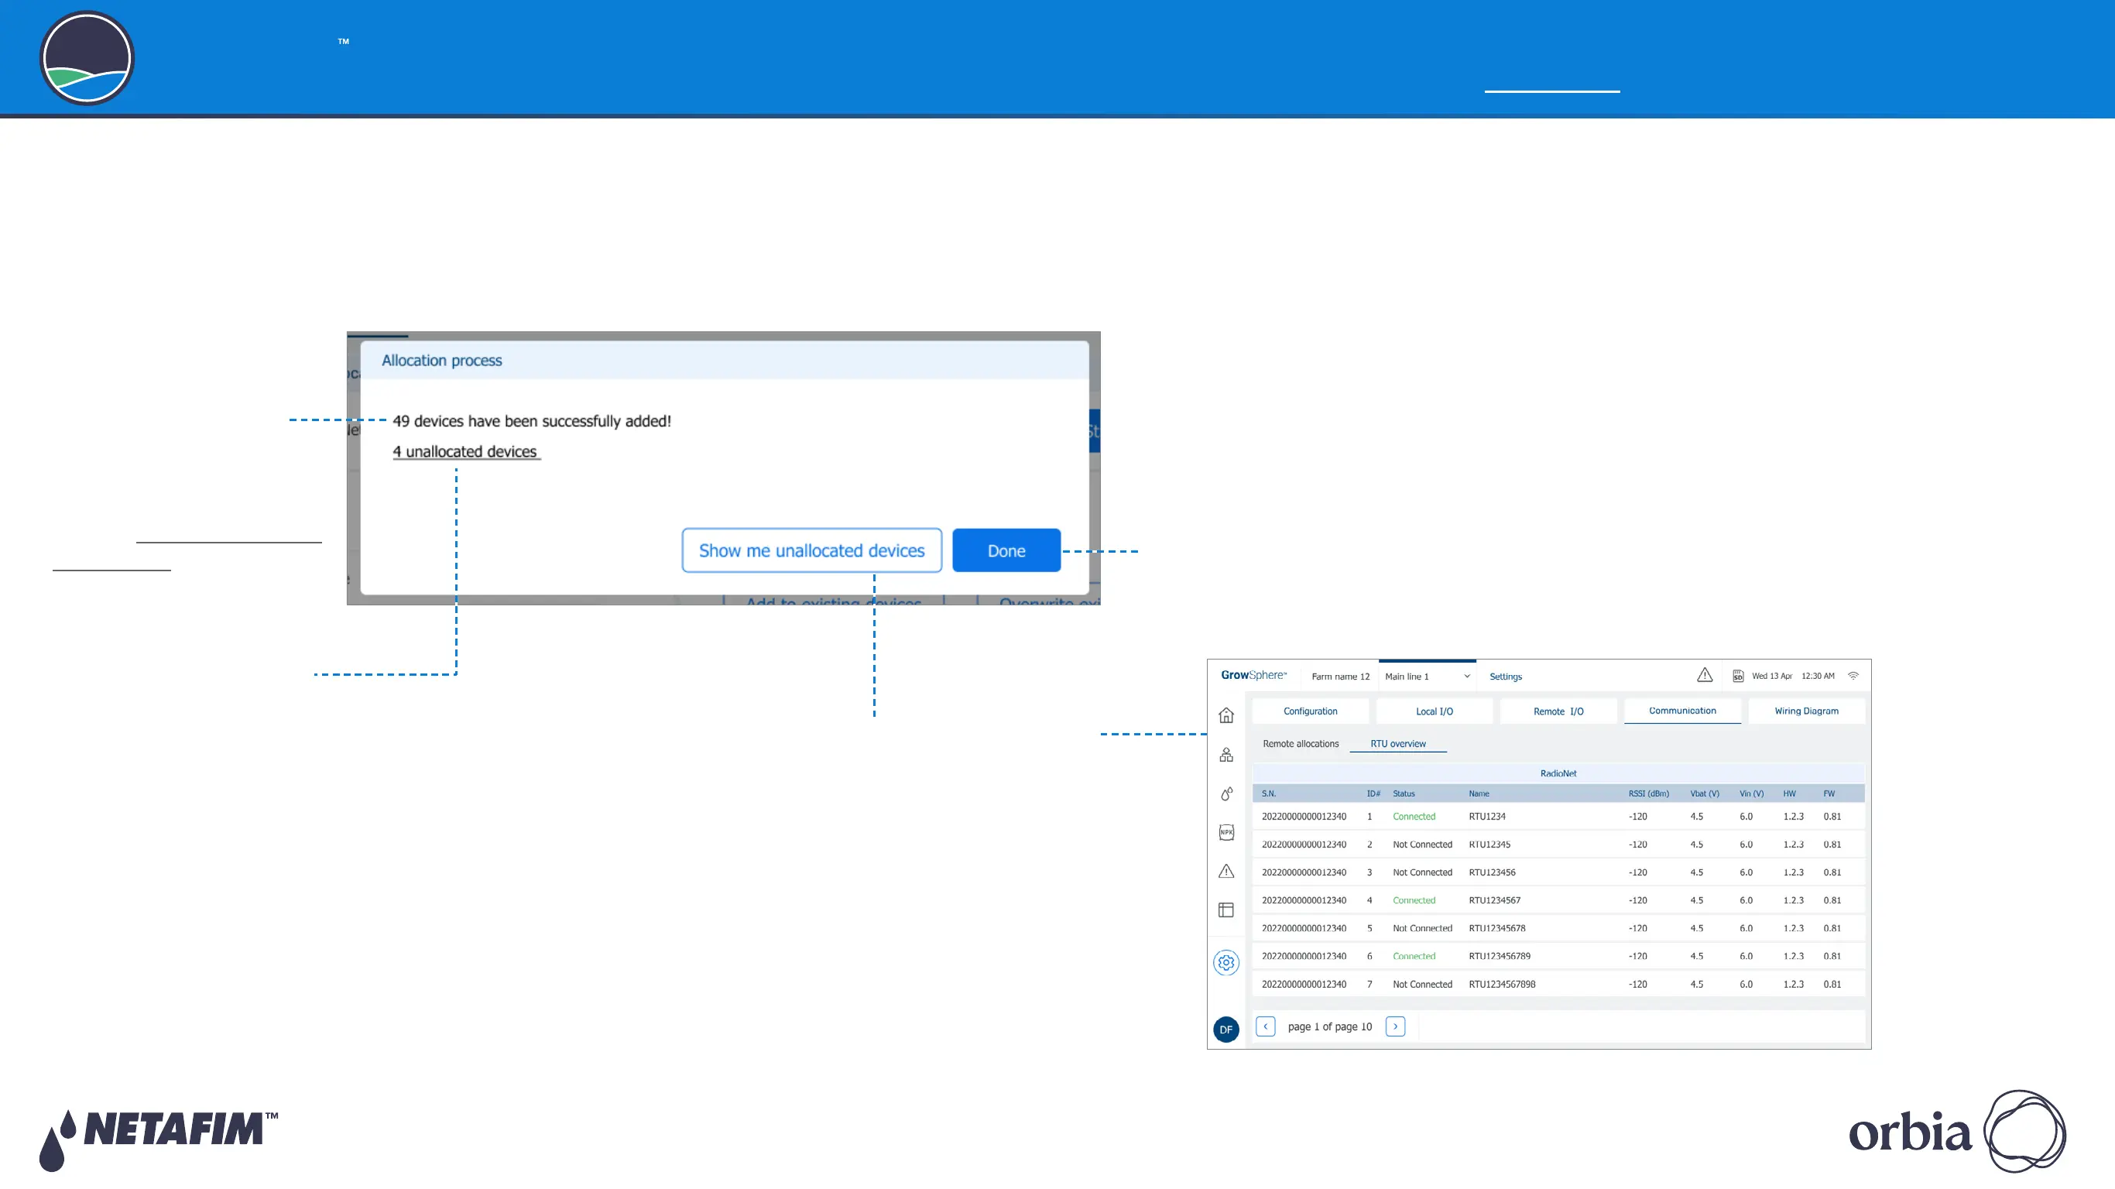Image resolution: width=2115 pixels, height=1189 pixels.
Task: Click the Settings label in top bar
Action: click(x=1505, y=677)
